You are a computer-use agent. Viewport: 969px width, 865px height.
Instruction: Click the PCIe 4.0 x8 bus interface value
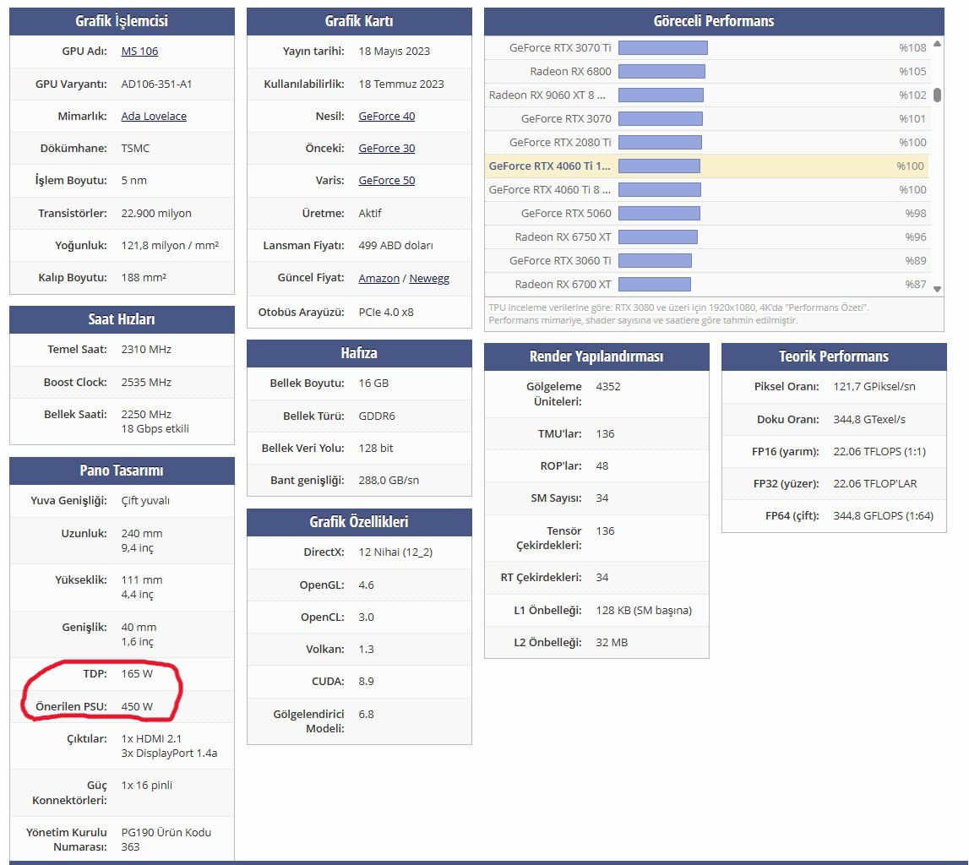385,312
